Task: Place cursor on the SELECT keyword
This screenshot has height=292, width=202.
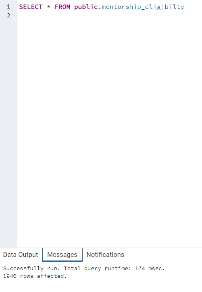Action: (31, 7)
